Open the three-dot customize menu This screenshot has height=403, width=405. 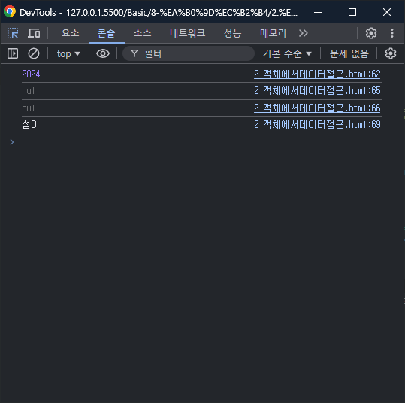coord(392,33)
